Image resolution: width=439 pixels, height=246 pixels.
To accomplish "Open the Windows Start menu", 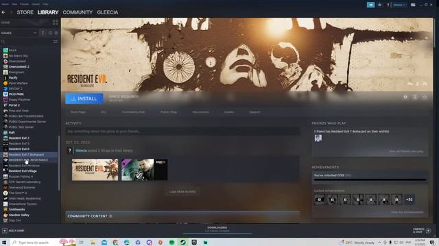I will [4, 243].
